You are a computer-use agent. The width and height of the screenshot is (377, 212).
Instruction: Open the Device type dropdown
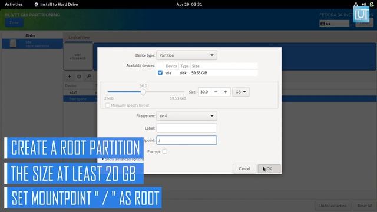pos(187,55)
